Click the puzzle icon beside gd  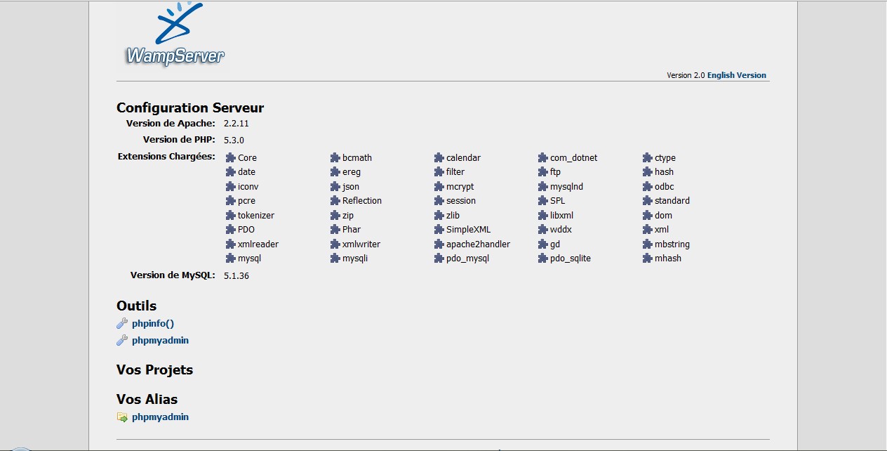[x=544, y=244]
